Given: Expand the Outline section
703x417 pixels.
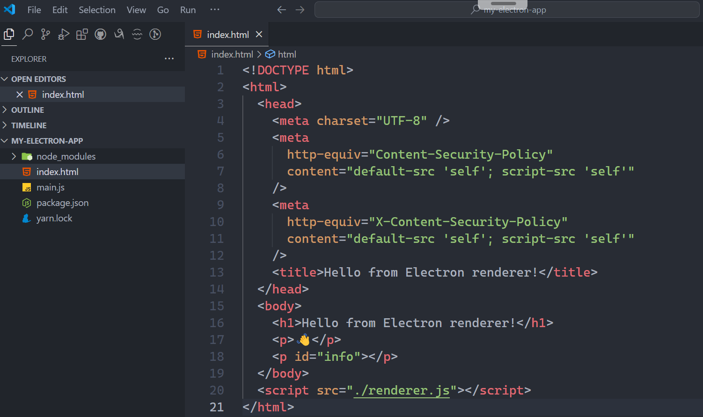Looking at the screenshot, I should coord(92,110).
